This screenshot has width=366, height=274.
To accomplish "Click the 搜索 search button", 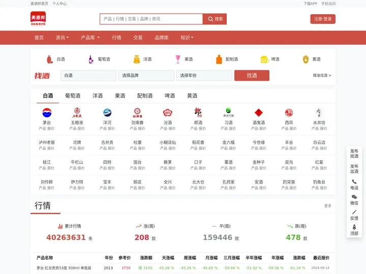I will point(215,19).
